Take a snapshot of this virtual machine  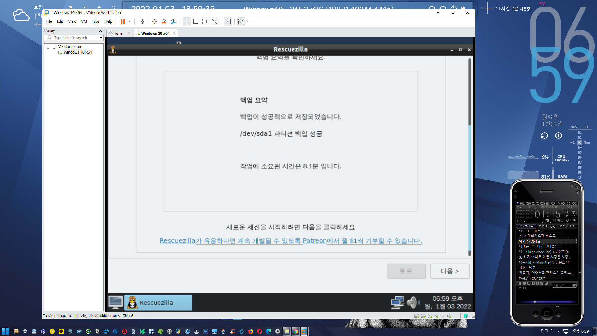(154, 21)
